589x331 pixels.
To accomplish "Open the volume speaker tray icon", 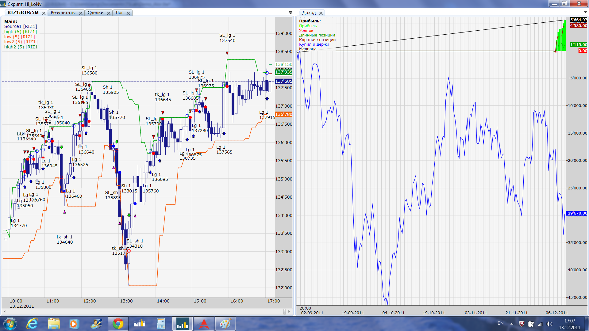I will (x=549, y=324).
